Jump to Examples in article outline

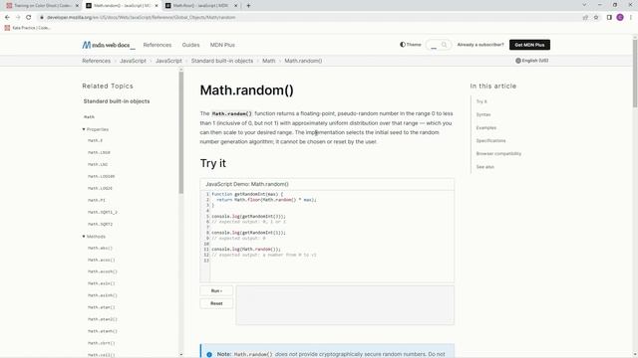[x=486, y=127]
